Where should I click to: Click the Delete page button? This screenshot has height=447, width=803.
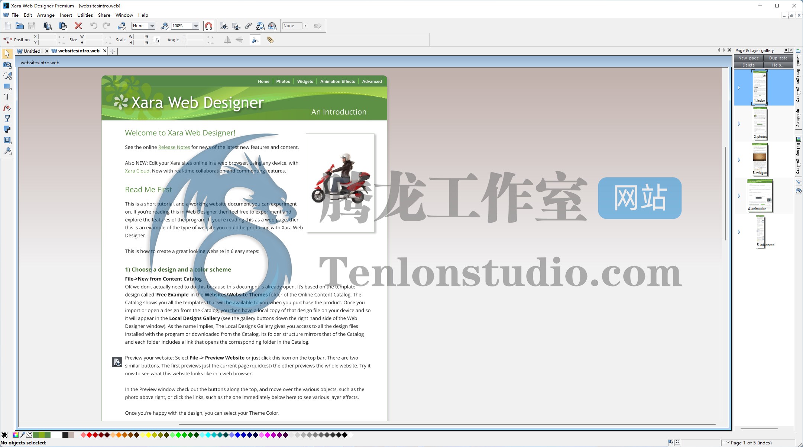748,65
